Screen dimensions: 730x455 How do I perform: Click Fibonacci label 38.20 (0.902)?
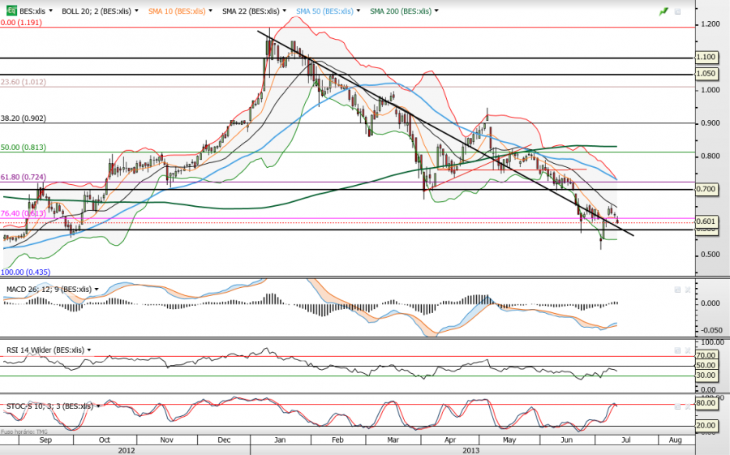click(24, 118)
